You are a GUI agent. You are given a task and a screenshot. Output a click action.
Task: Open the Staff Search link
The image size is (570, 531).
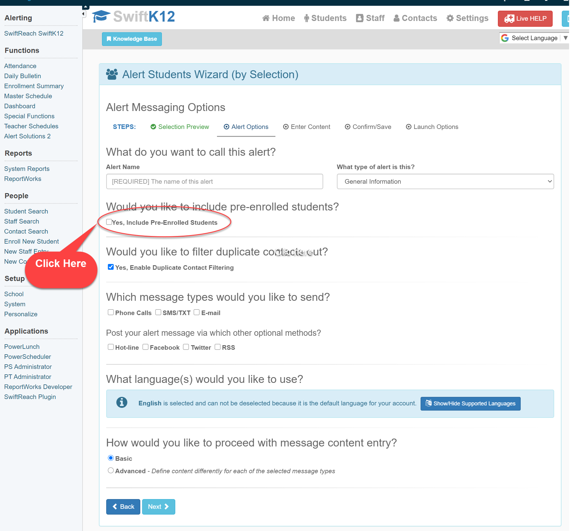22,221
